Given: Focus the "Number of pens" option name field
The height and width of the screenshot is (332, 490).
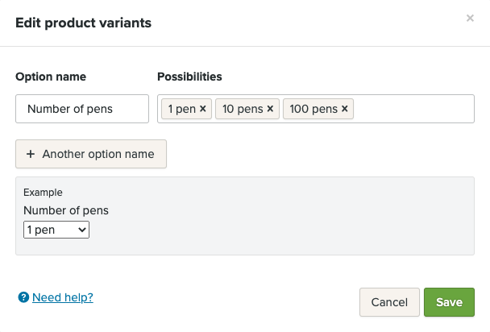Looking at the screenshot, I should click(81, 109).
